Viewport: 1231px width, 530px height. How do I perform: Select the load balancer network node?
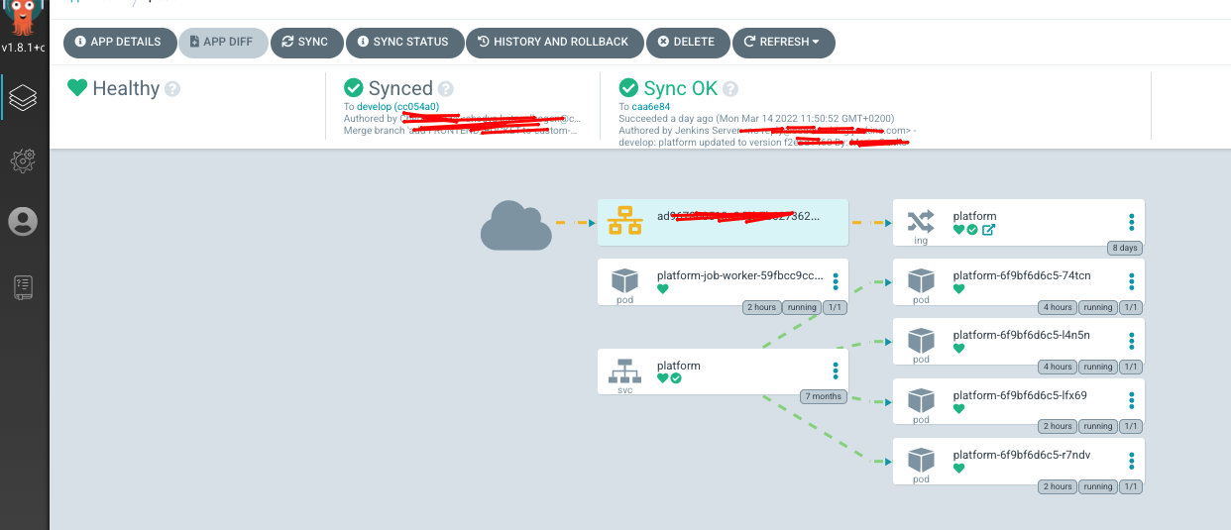tap(724, 222)
